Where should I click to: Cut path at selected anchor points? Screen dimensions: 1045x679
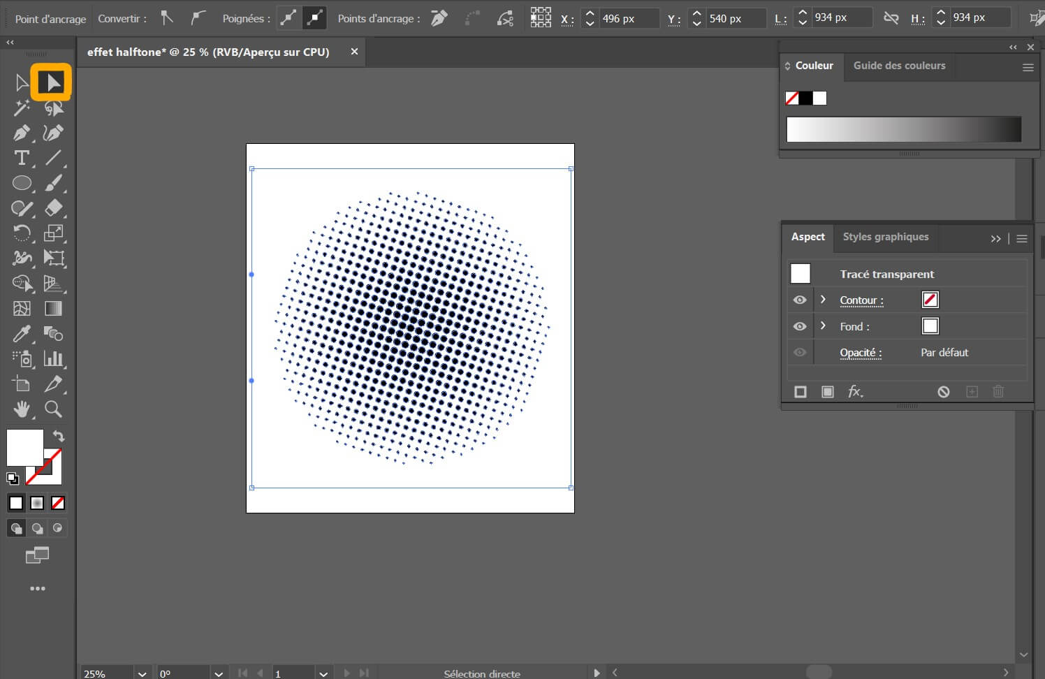point(505,18)
